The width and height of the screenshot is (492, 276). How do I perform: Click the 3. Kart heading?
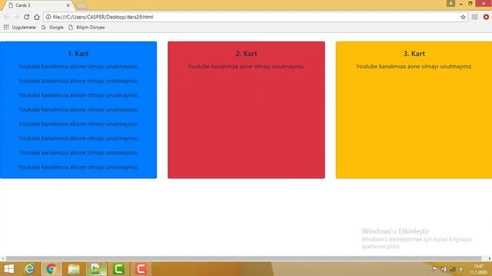coord(414,54)
